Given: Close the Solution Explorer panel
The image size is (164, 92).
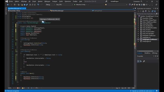Looking at the screenshot, I should (158, 8).
